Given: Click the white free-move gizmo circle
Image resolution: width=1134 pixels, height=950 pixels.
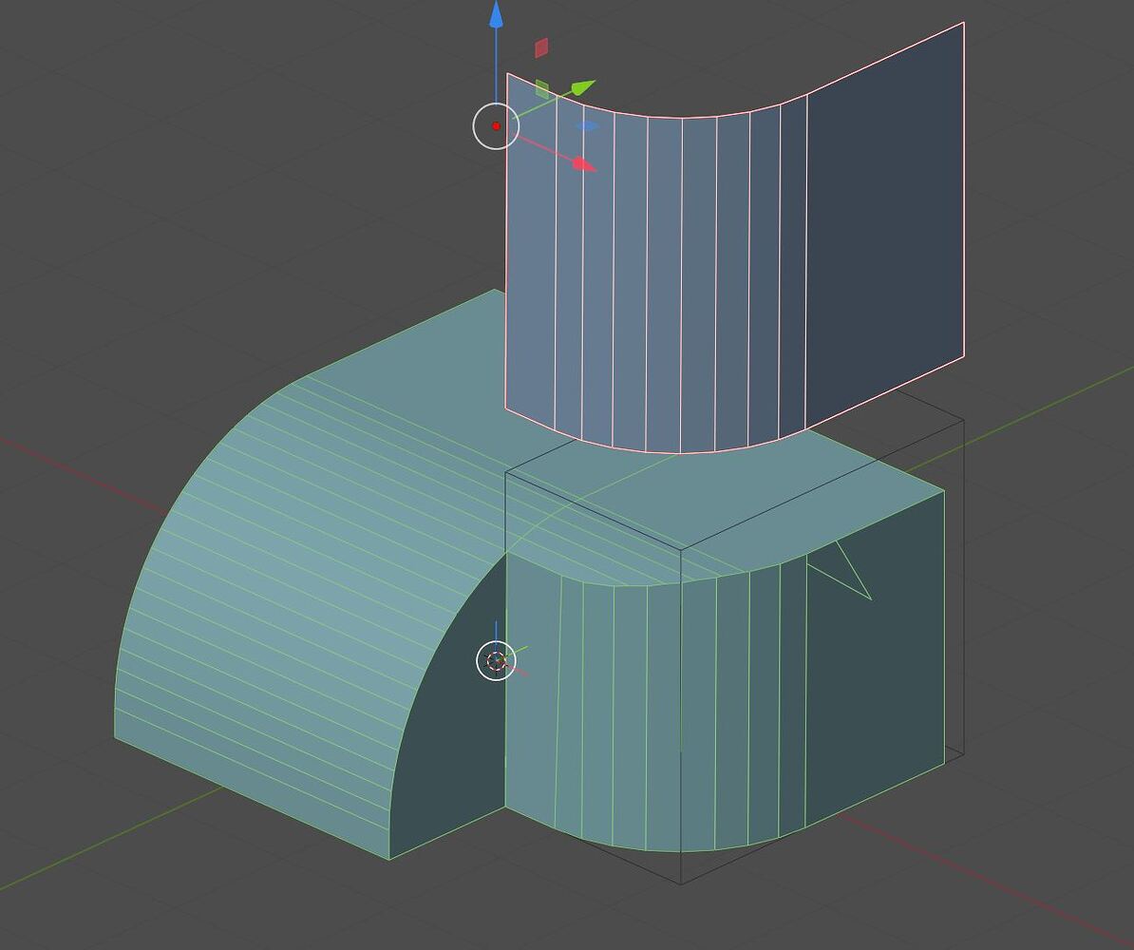Looking at the screenshot, I should click(496, 126).
